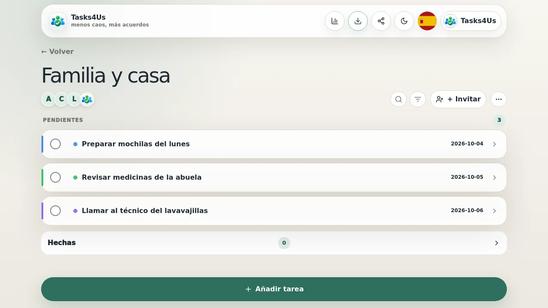The image size is (548, 308).
Task: Open the three-dot more options menu
Action: (499, 99)
